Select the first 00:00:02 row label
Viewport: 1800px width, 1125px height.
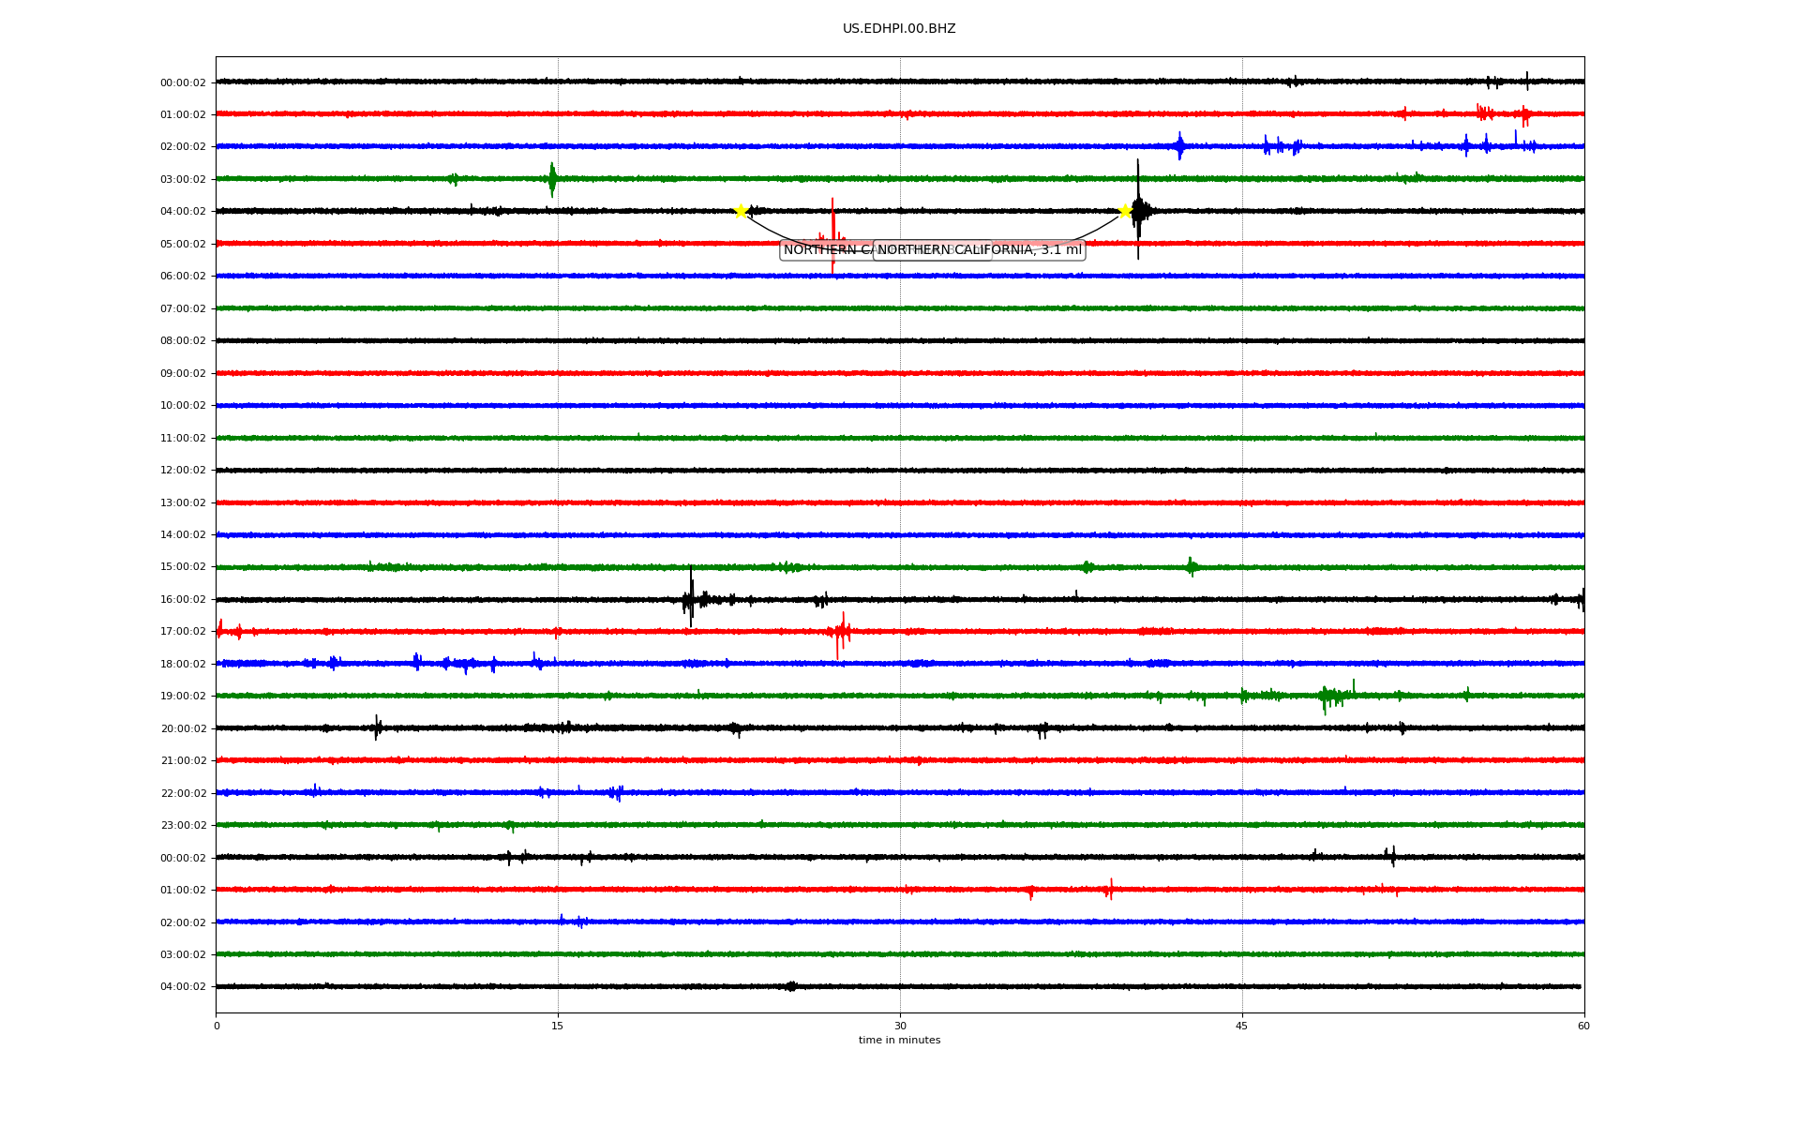tap(183, 82)
